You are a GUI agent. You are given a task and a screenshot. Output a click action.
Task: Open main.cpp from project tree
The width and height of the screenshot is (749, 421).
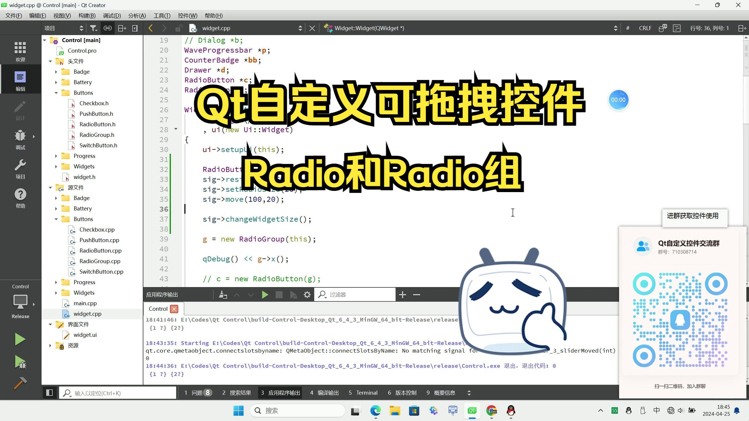(x=85, y=303)
